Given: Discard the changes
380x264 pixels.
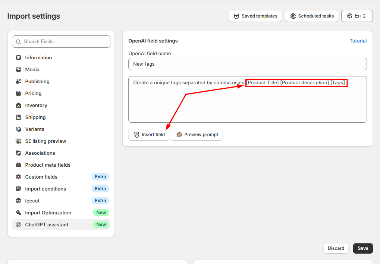Looking at the screenshot, I should 336,248.
